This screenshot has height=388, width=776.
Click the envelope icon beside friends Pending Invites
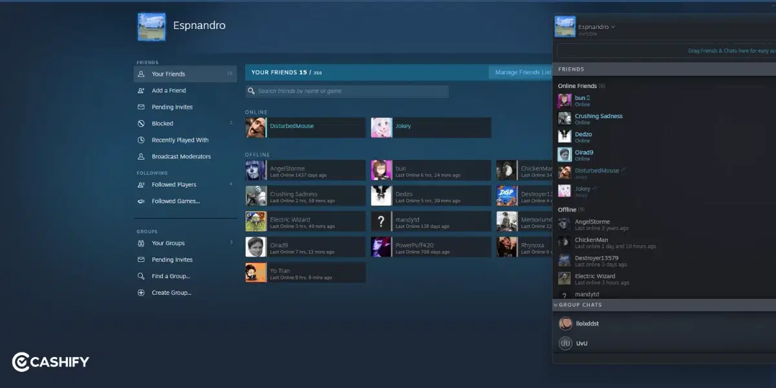tap(141, 107)
